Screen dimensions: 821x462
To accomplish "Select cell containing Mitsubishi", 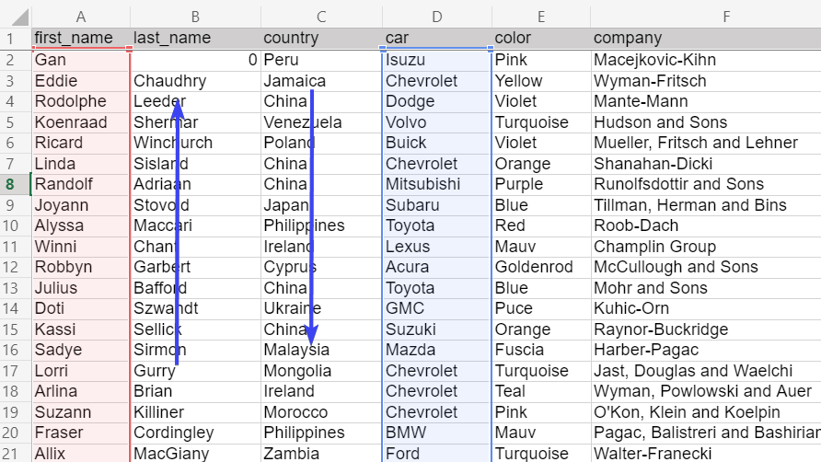I will [437, 184].
